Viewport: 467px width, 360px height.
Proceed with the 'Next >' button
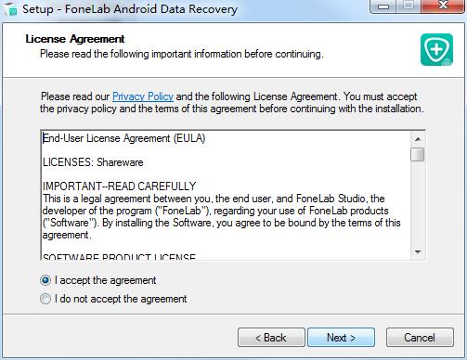[341, 338]
